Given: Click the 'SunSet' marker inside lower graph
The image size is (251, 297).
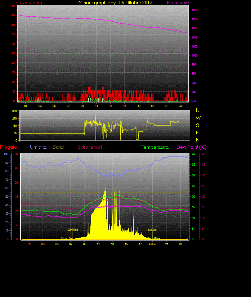Looking at the screenshot, I should pyautogui.click(x=152, y=230).
